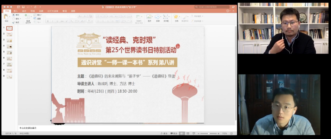Image resolution: width=331 pixels, height=139 pixels.
Task: Open the Paste options dropdown arrow
Action: (10, 16)
